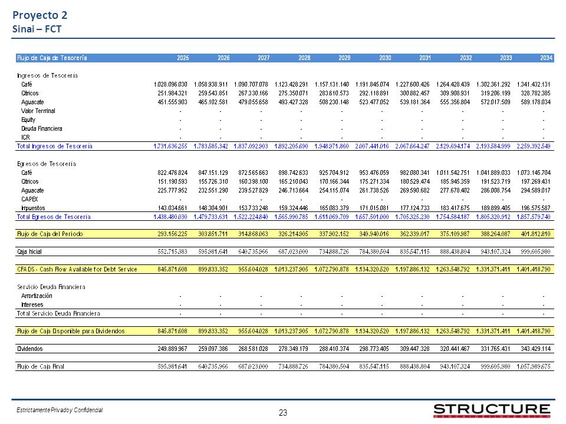The width and height of the screenshot is (566, 424).
Task: Click Dividendos value 343.429.114
Action: click(536, 349)
